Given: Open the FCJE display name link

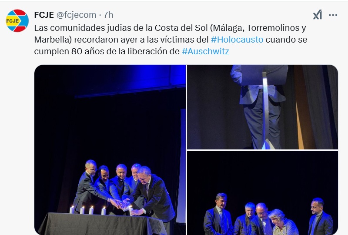Looking at the screenshot, I should [44, 15].
